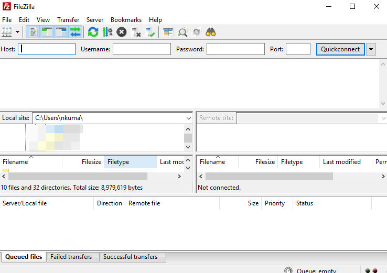Image resolution: width=387 pixels, height=273 pixels.
Task: Sort local list by Filesize column
Action: click(x=83, y=162)
